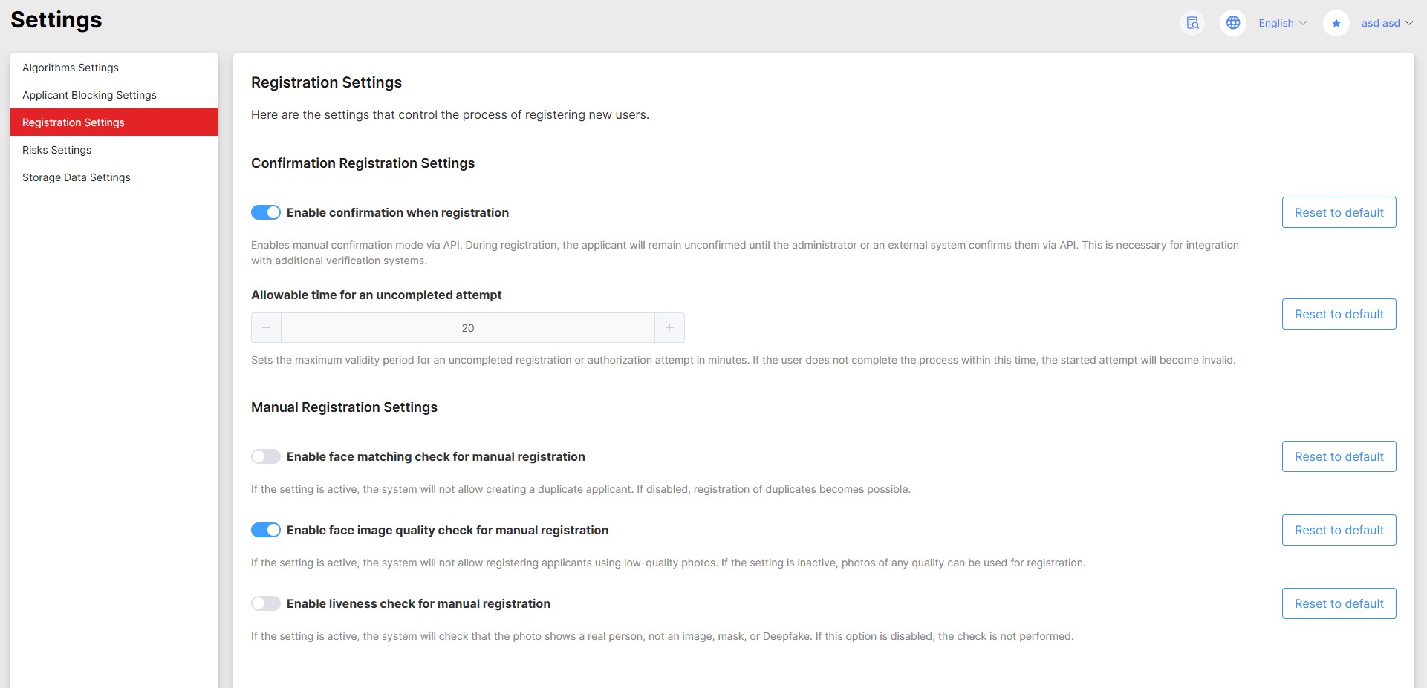This screenshot has height=688, width=1427.
Task: Click the plus icon of allowable time
Action: pos(669,328)
